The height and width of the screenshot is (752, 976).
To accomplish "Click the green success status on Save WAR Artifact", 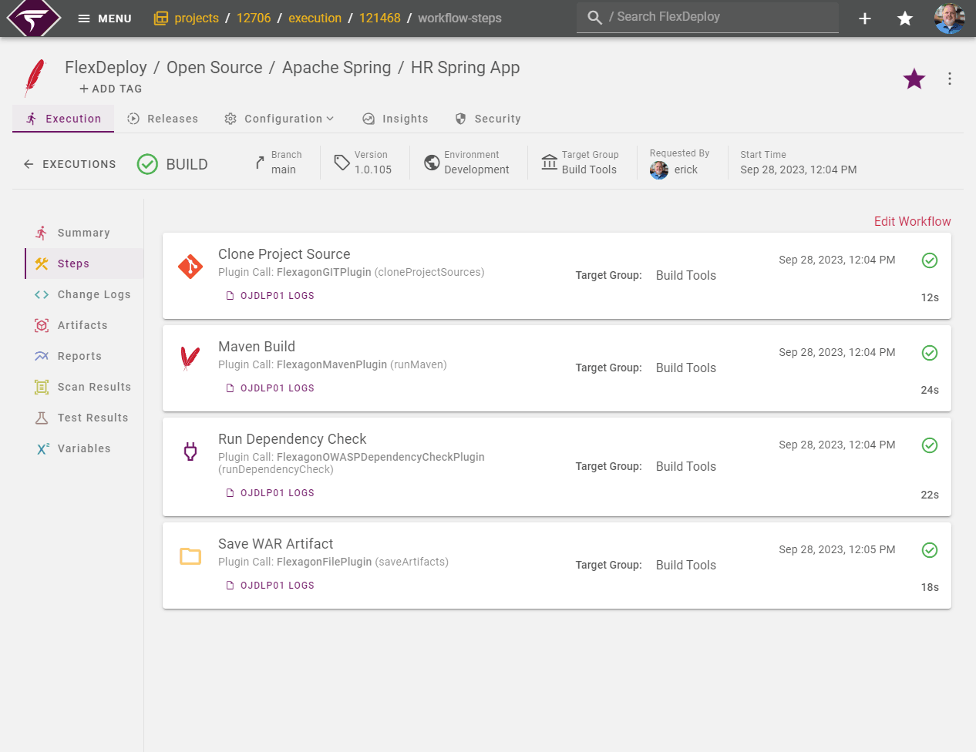I will [929, 550].
